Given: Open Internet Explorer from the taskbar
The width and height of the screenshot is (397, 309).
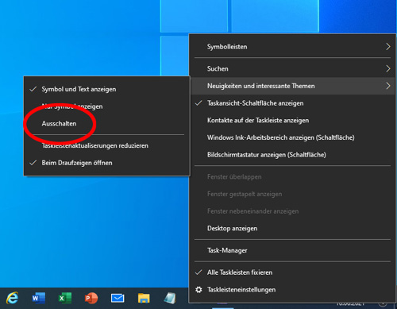Looking at the screenshot, I should pos(12,298).
